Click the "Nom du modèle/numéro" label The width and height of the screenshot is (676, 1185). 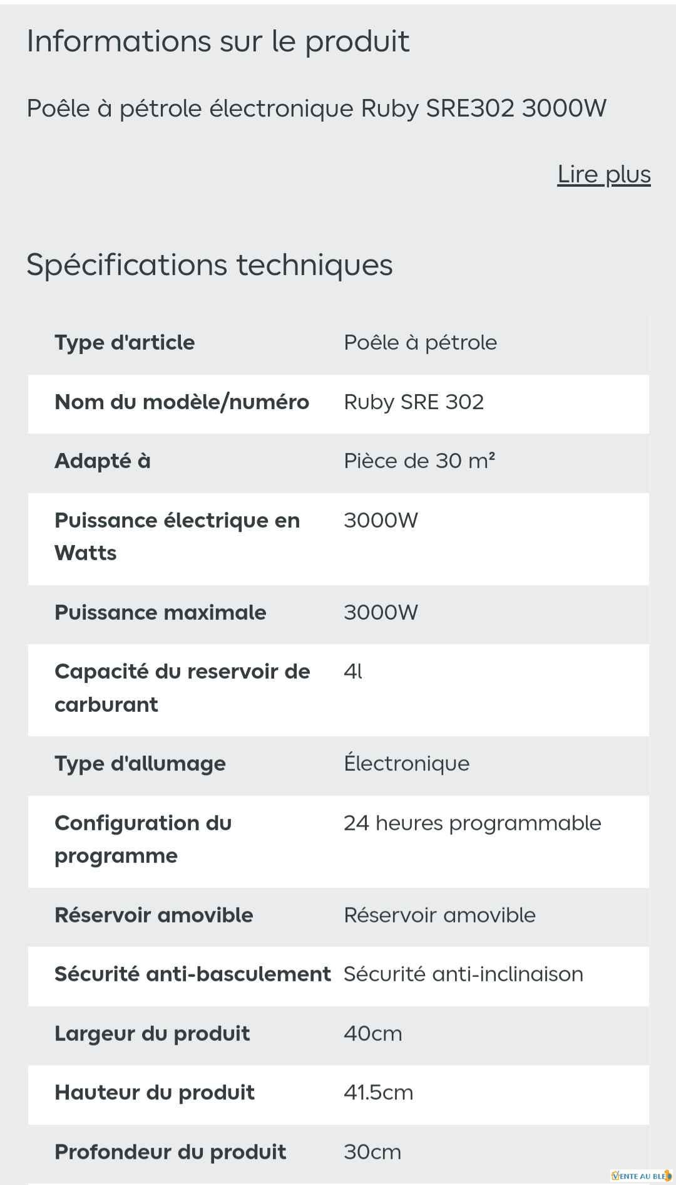pos(182,402)
